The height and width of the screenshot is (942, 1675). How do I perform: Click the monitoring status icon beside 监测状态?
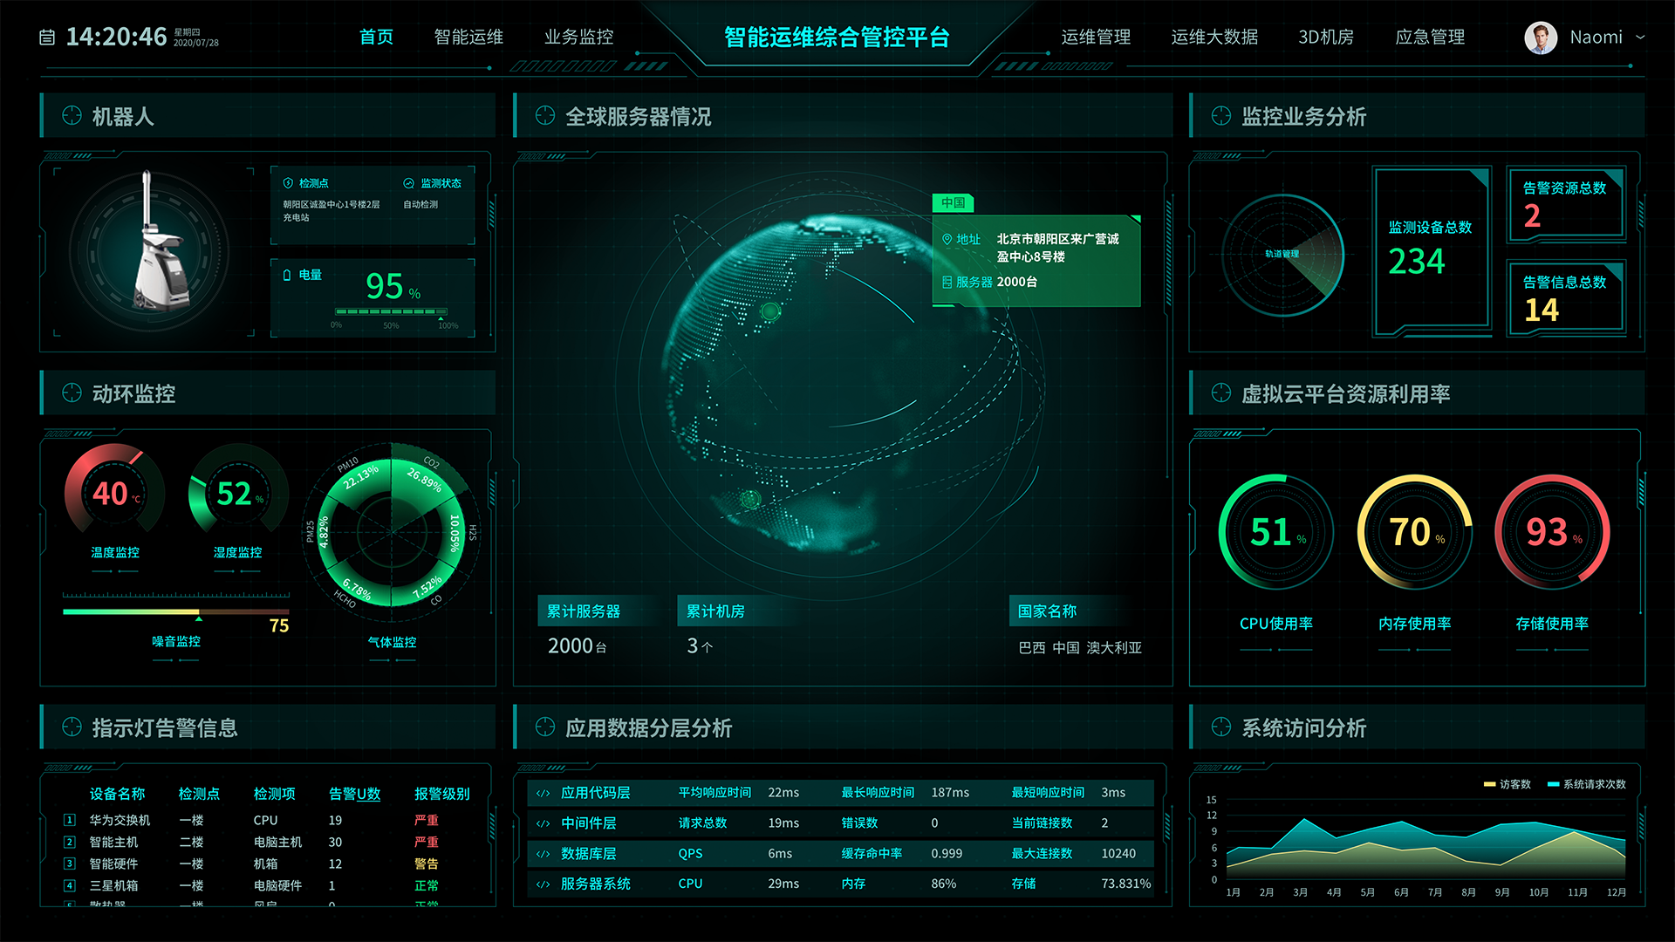click(x=408, y=183)
